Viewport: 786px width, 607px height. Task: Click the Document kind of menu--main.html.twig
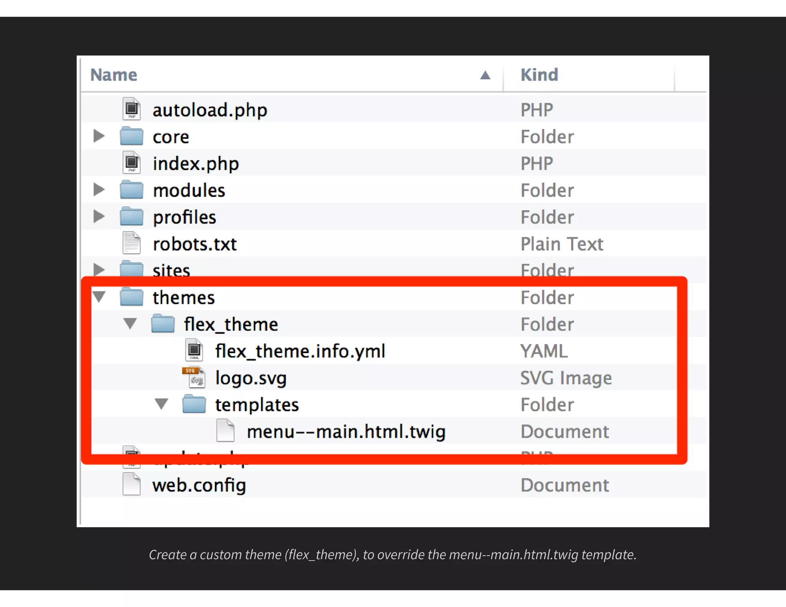(x=565, y=432)
